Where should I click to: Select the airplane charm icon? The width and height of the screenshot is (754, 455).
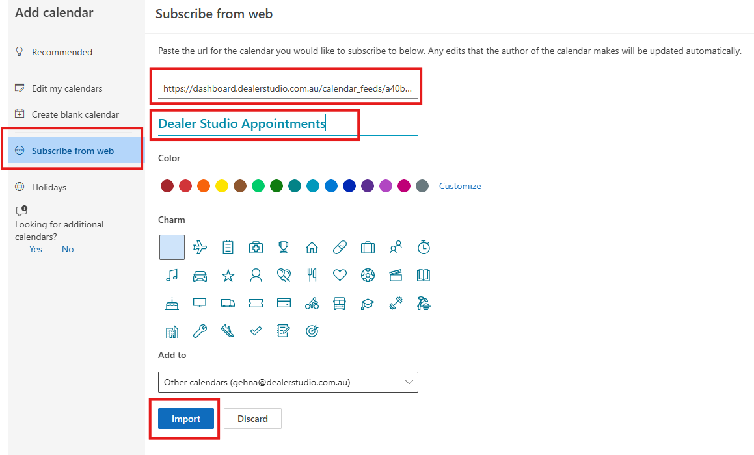200,248
